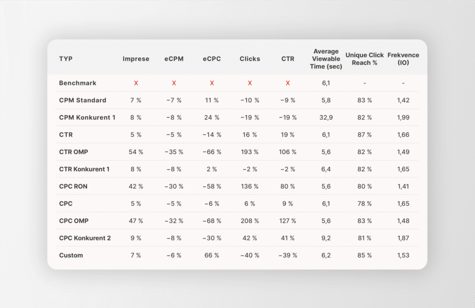Click the red X under Imprese

pos(136,83)
